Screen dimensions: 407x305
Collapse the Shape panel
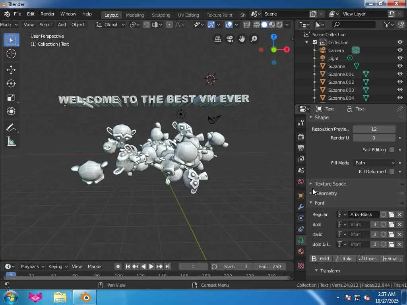coord(321,118)
